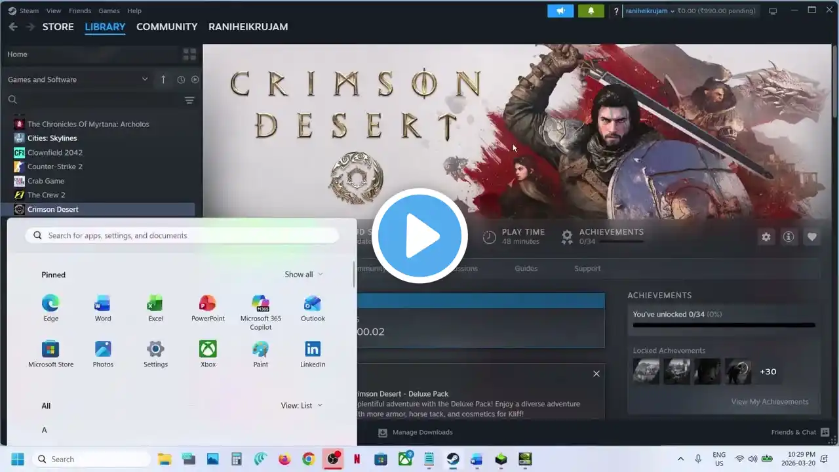Show Crimson Desert game info icon
The width and height of the screenshot is (839, 472).
click(789, 237)
